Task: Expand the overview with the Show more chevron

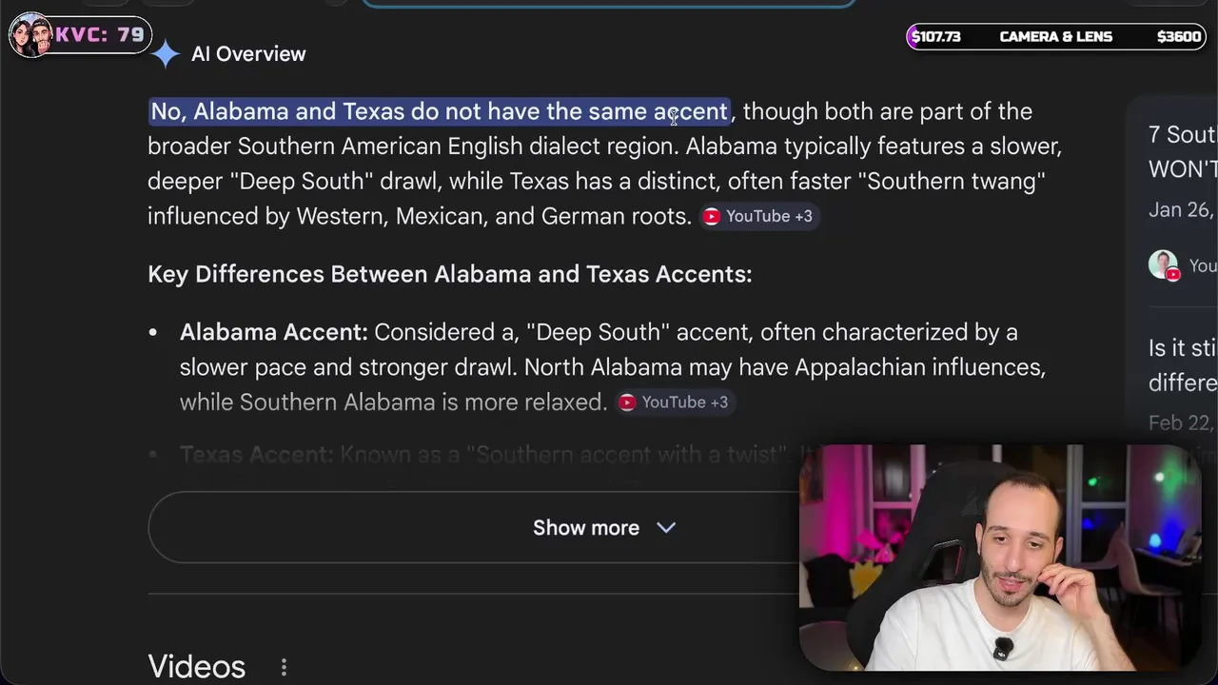Action: [x=666, y=528]
